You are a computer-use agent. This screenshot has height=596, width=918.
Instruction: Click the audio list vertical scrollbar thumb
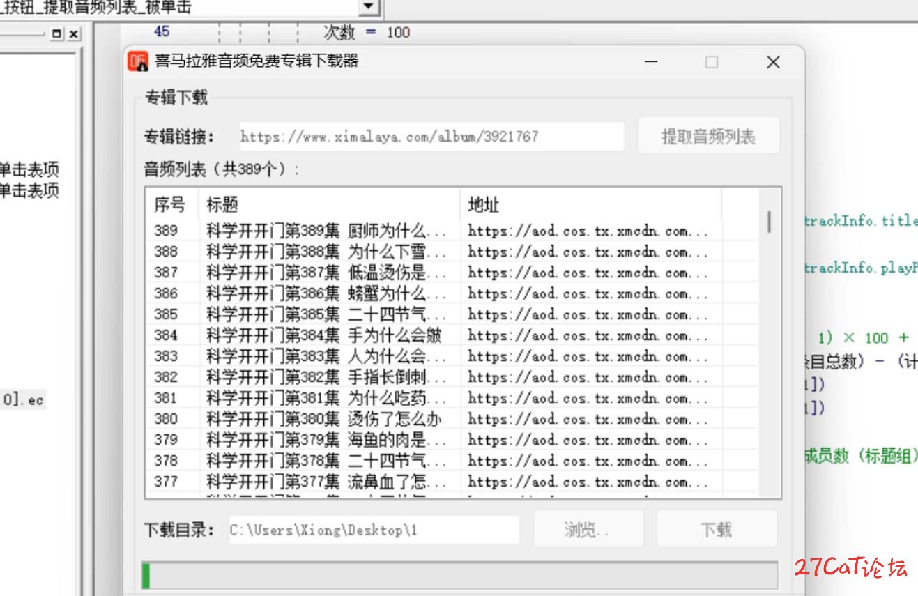tap(769, 222)
